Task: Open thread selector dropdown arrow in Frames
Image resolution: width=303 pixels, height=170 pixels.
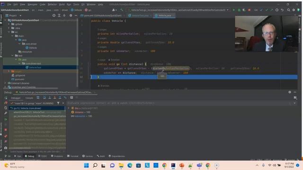Action: [63, 103]
